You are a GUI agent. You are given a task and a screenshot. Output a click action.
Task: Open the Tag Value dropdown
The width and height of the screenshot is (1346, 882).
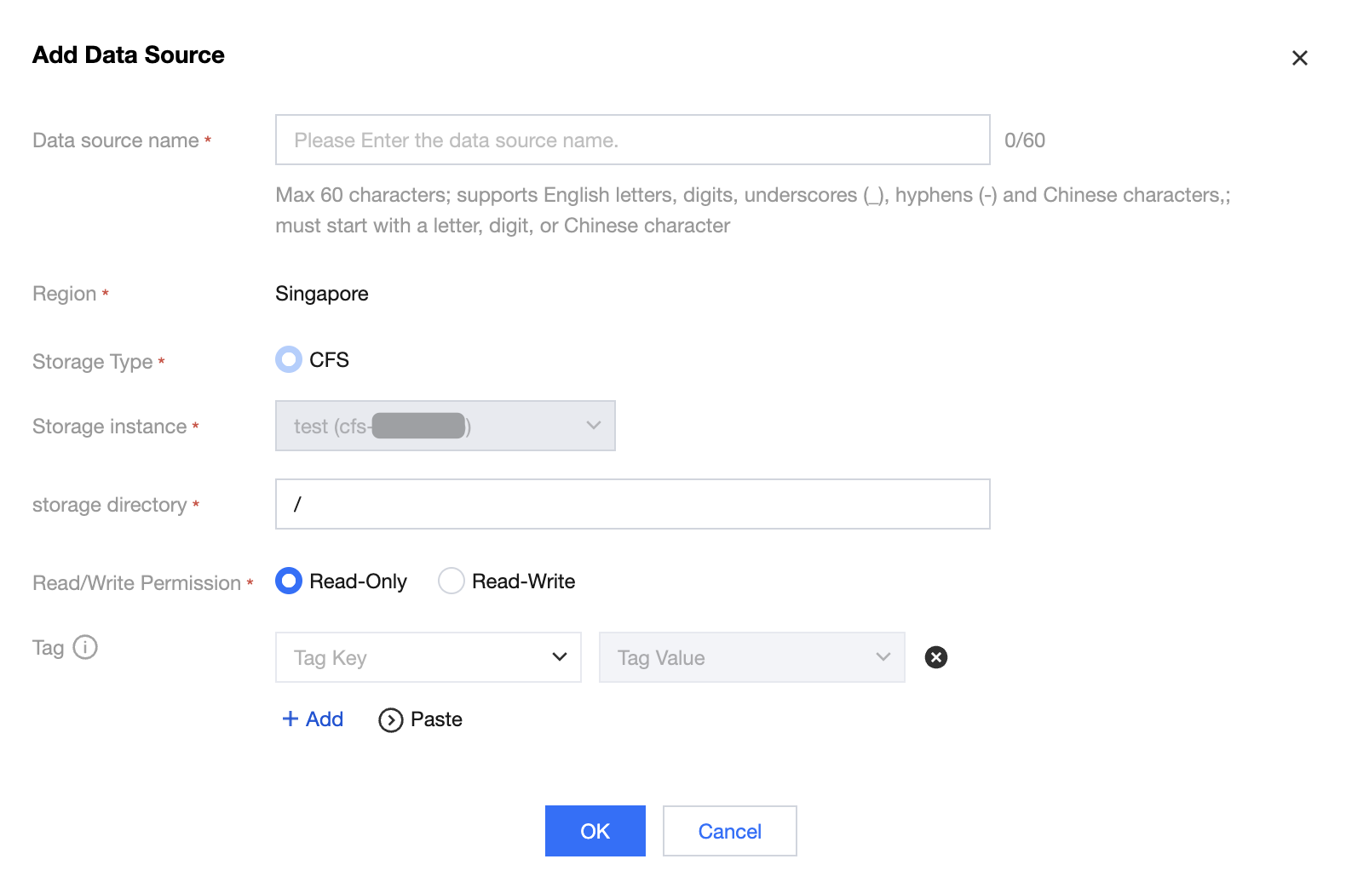[751, 657]
